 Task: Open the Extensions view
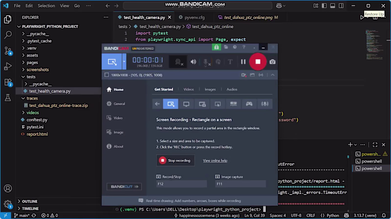8,82
